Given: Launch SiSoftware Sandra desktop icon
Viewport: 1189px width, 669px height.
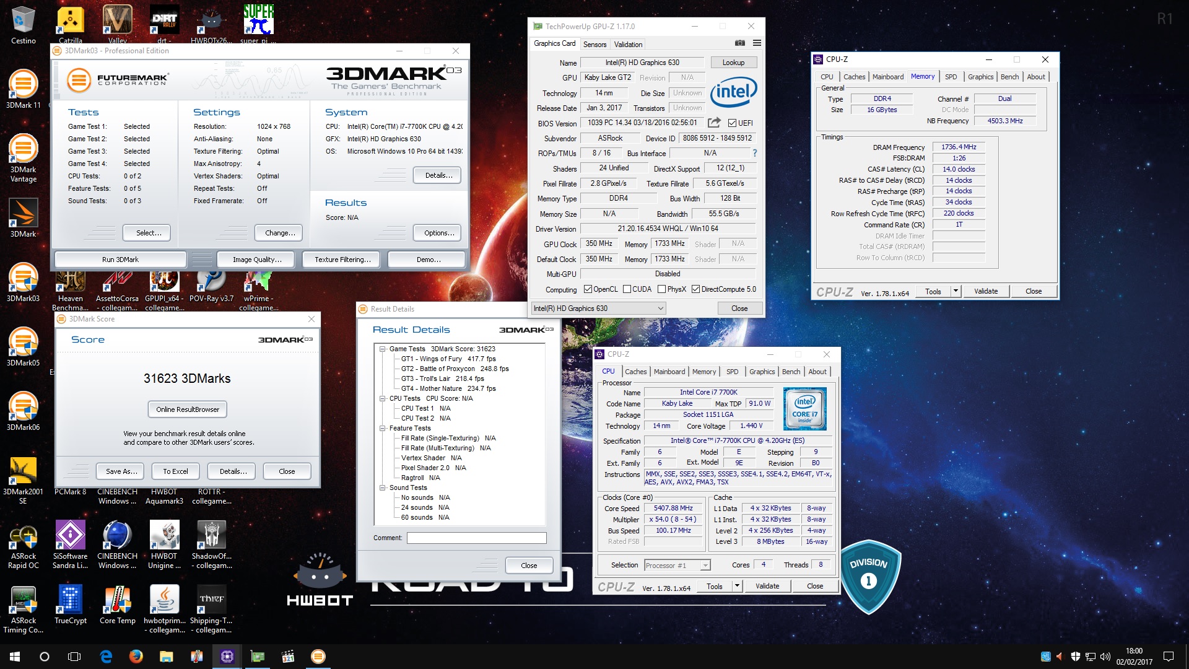Looking at the screenshot, I should (70, 544).
